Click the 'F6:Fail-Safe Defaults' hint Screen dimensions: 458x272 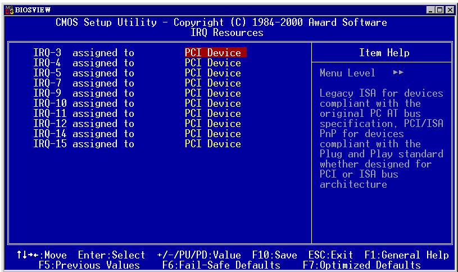click(221, 265)
